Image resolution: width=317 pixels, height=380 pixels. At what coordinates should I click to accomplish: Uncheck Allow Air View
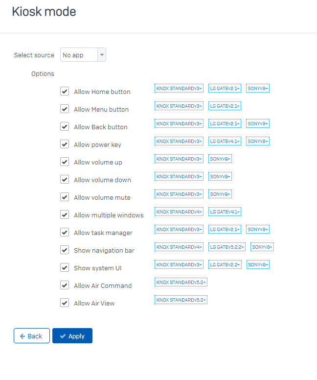click(x=65, y=303)
